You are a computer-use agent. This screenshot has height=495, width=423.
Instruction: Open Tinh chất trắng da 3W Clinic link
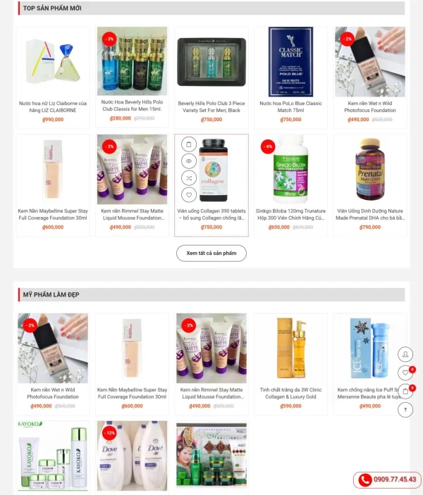290,394
